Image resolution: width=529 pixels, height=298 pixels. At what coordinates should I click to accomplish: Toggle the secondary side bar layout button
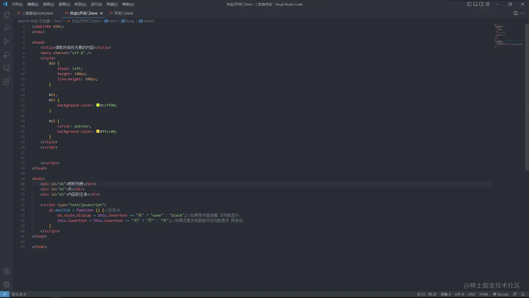481,4
